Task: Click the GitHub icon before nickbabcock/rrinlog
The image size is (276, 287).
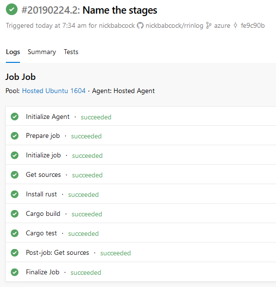Action: (x=140, y=25)
